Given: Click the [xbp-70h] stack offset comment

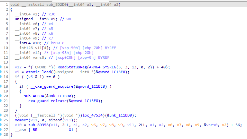Looking at the screenshot, I should click(x=92, y=48).
